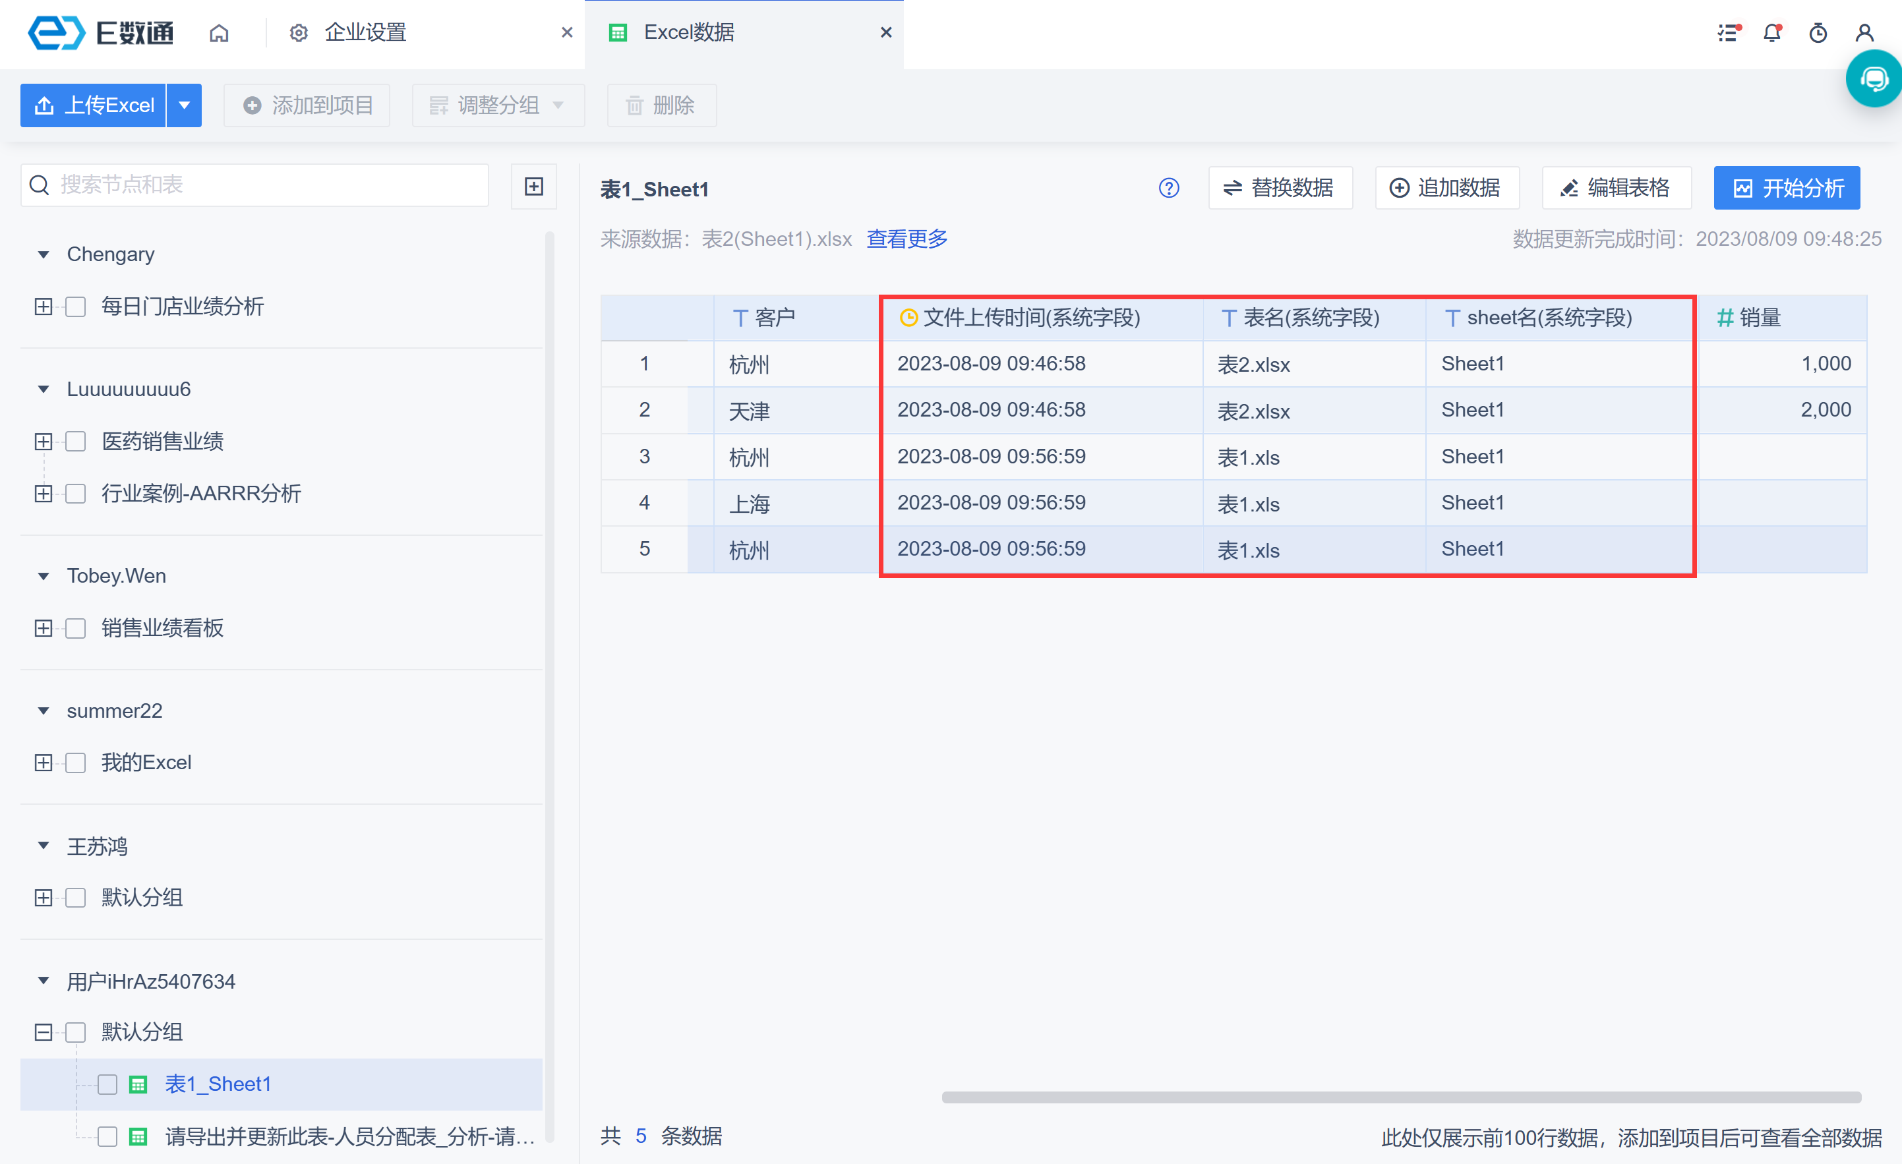
Task: Check the 我的Excel checkbox
Action: point(76,763)
